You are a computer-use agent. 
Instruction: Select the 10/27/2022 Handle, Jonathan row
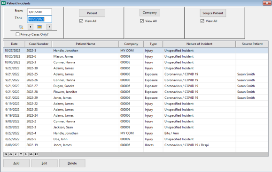click(x=136, y=51)
